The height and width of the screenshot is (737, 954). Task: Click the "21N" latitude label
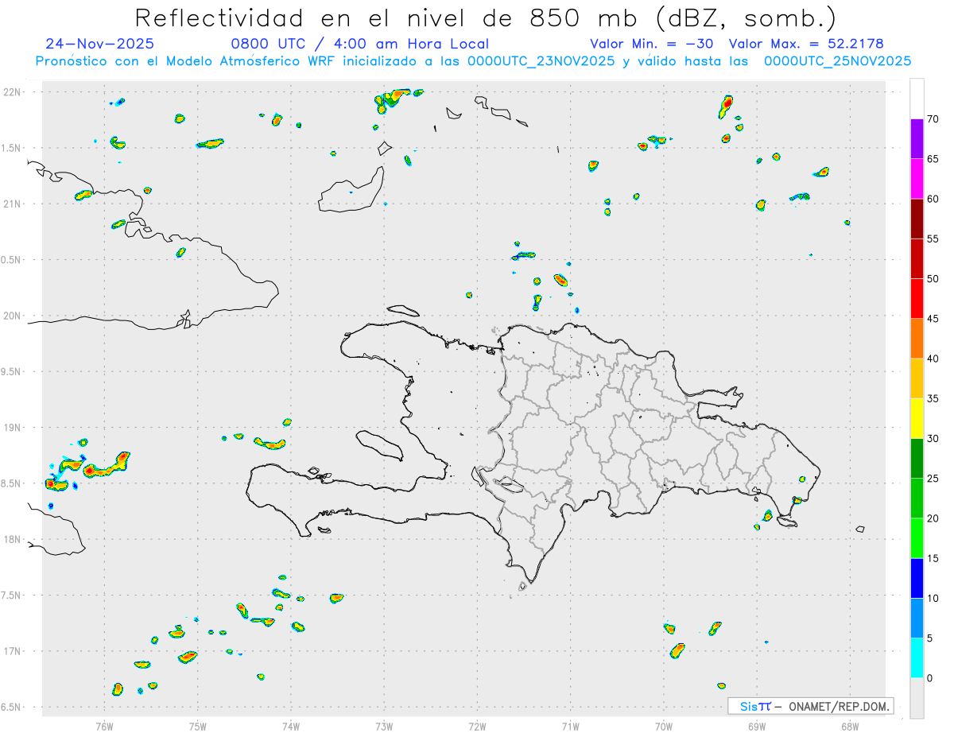pos(14,204)
